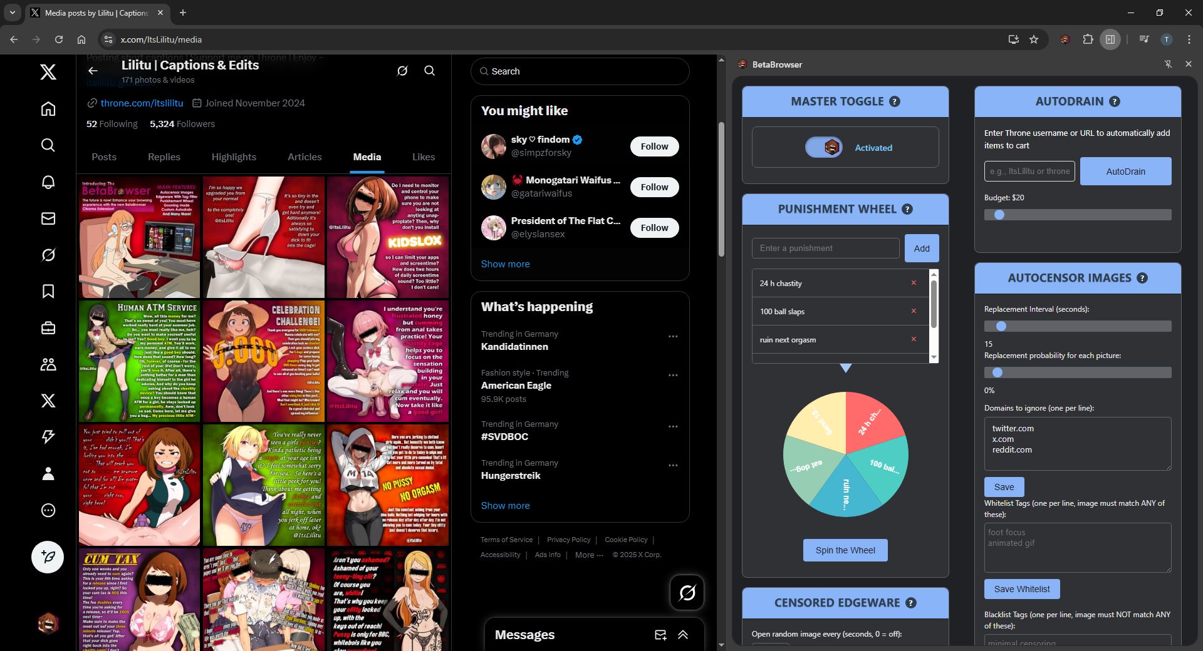This screenshot has height=651, width=1203.
Task: Click Save Whitelist button
Action: tap(1021, 589)
